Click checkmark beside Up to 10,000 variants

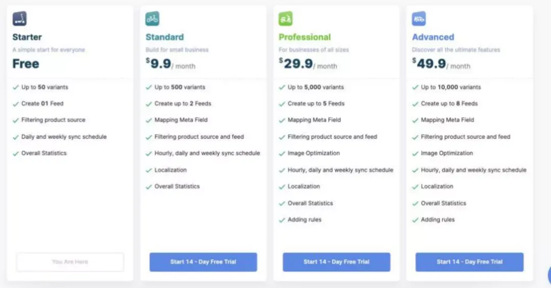415,87
